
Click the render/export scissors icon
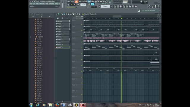click(x=152, y=7)
